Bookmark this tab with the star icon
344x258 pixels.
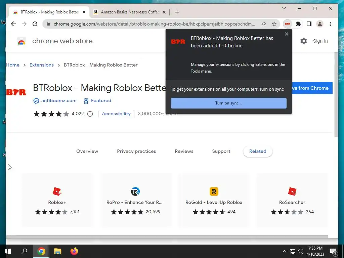(x=274, y=24)
